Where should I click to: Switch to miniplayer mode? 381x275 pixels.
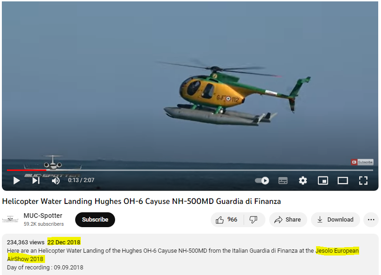click(323, 180)
